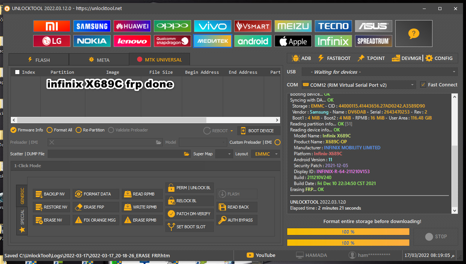Open the YouTube link in status bar
Screen dimensions: 466x264
point(261,255)
